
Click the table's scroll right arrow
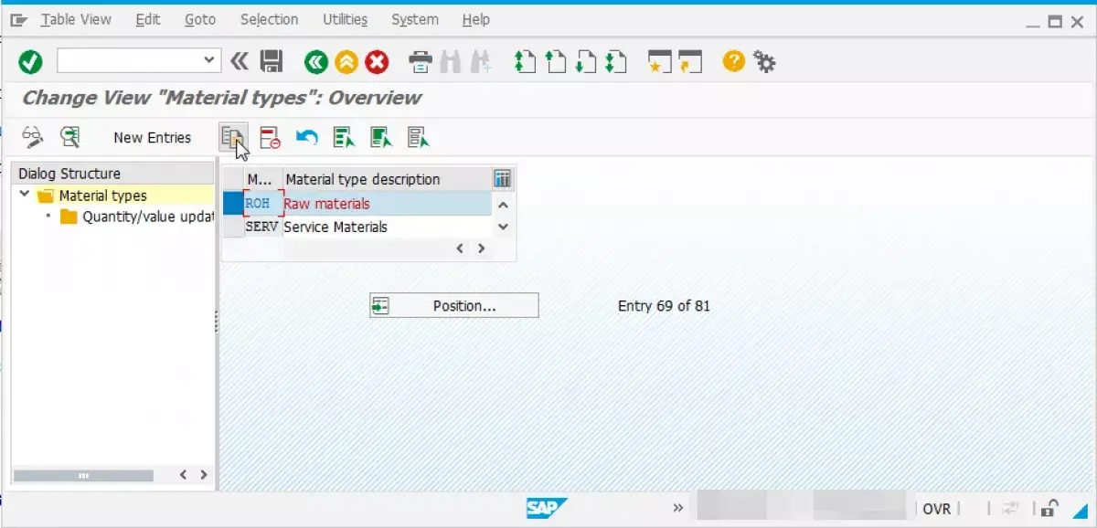[x=481, y=248]
